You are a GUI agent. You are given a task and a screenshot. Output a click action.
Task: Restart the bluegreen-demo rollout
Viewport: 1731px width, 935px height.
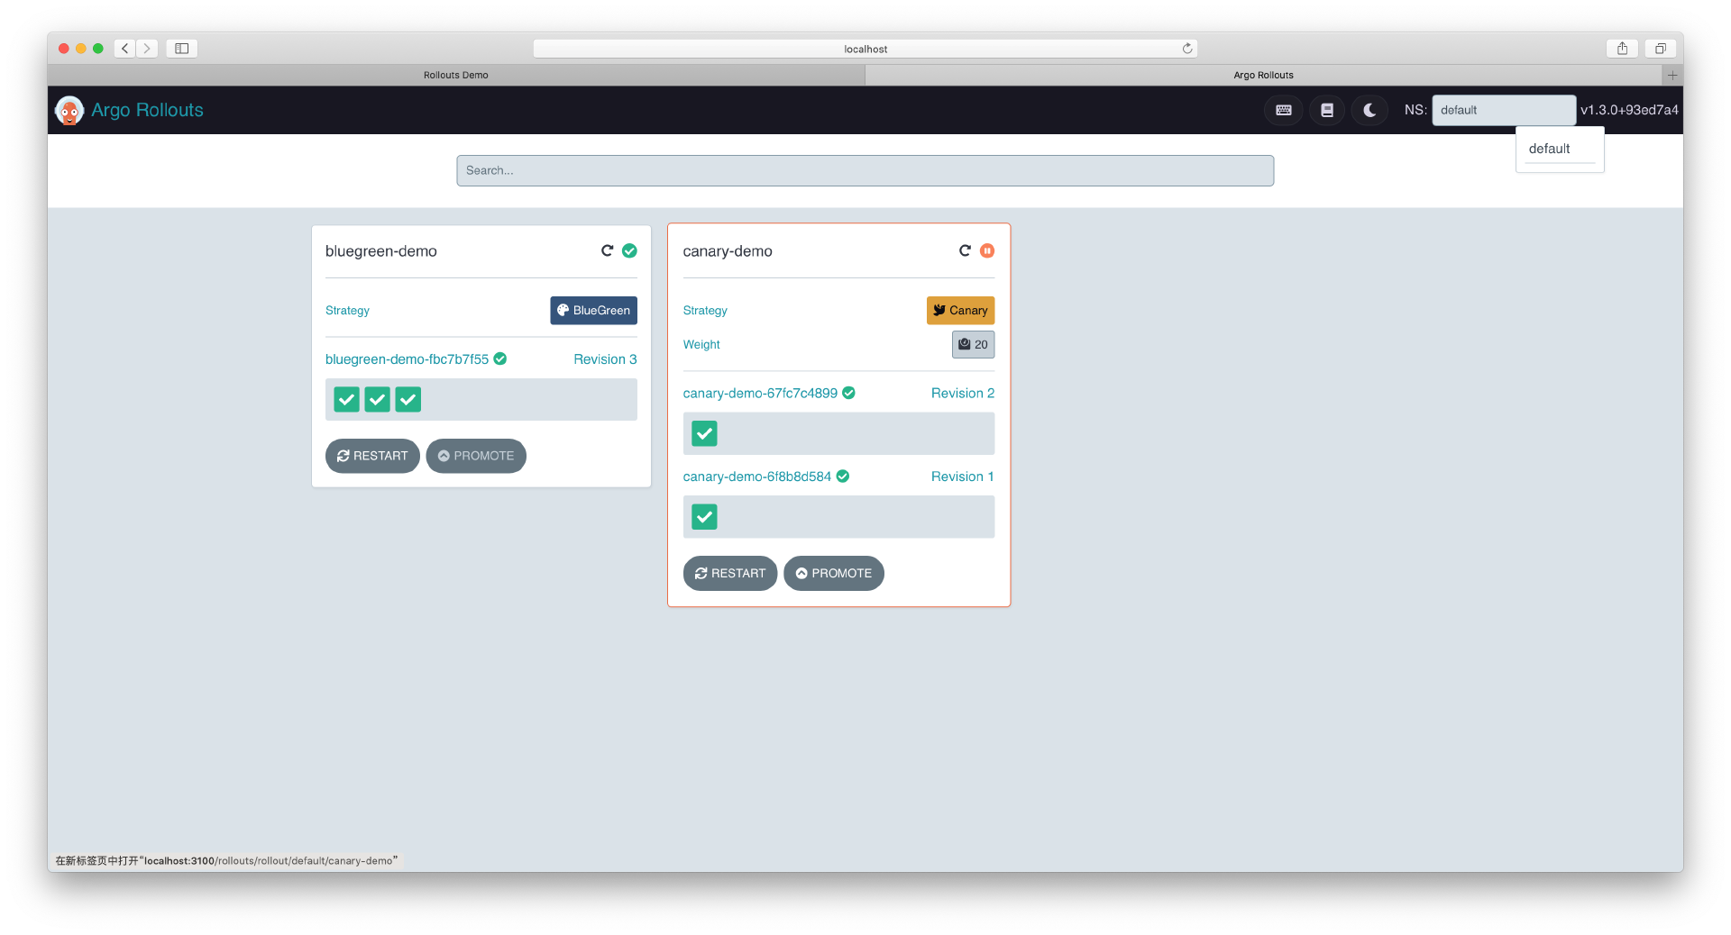tap(372, 456)
